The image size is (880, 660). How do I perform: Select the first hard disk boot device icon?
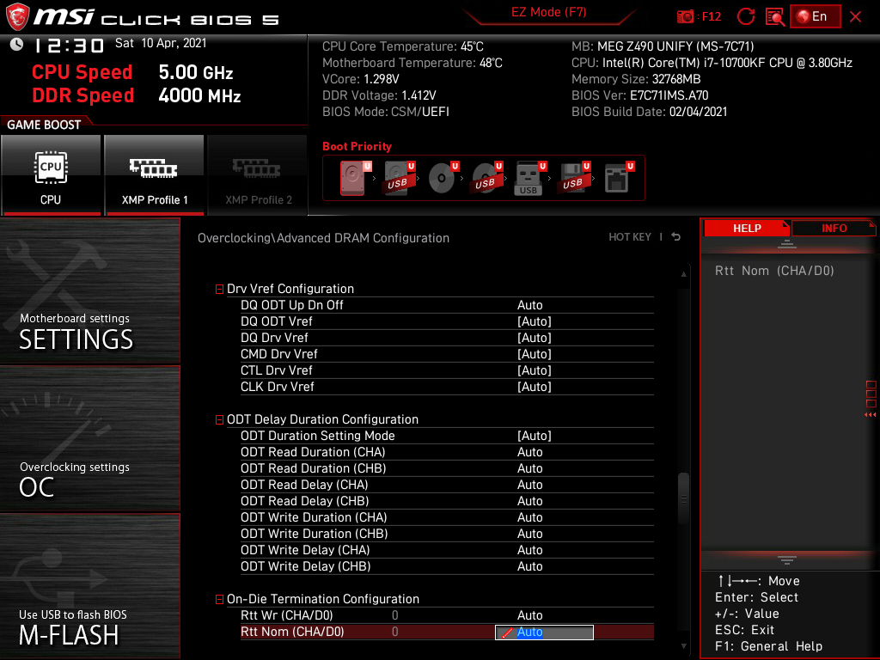click(355, 178)
